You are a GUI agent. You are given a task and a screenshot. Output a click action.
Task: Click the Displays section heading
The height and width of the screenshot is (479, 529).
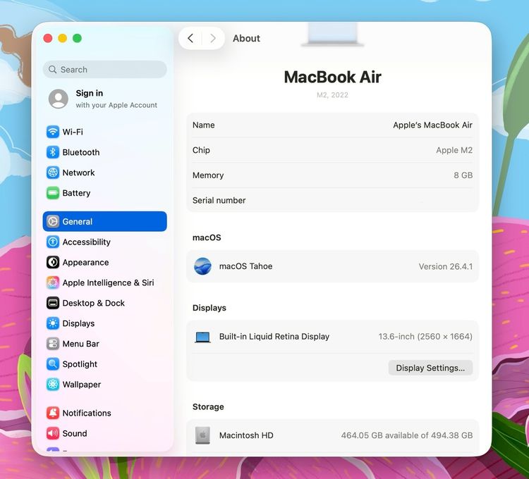(209, 308)
